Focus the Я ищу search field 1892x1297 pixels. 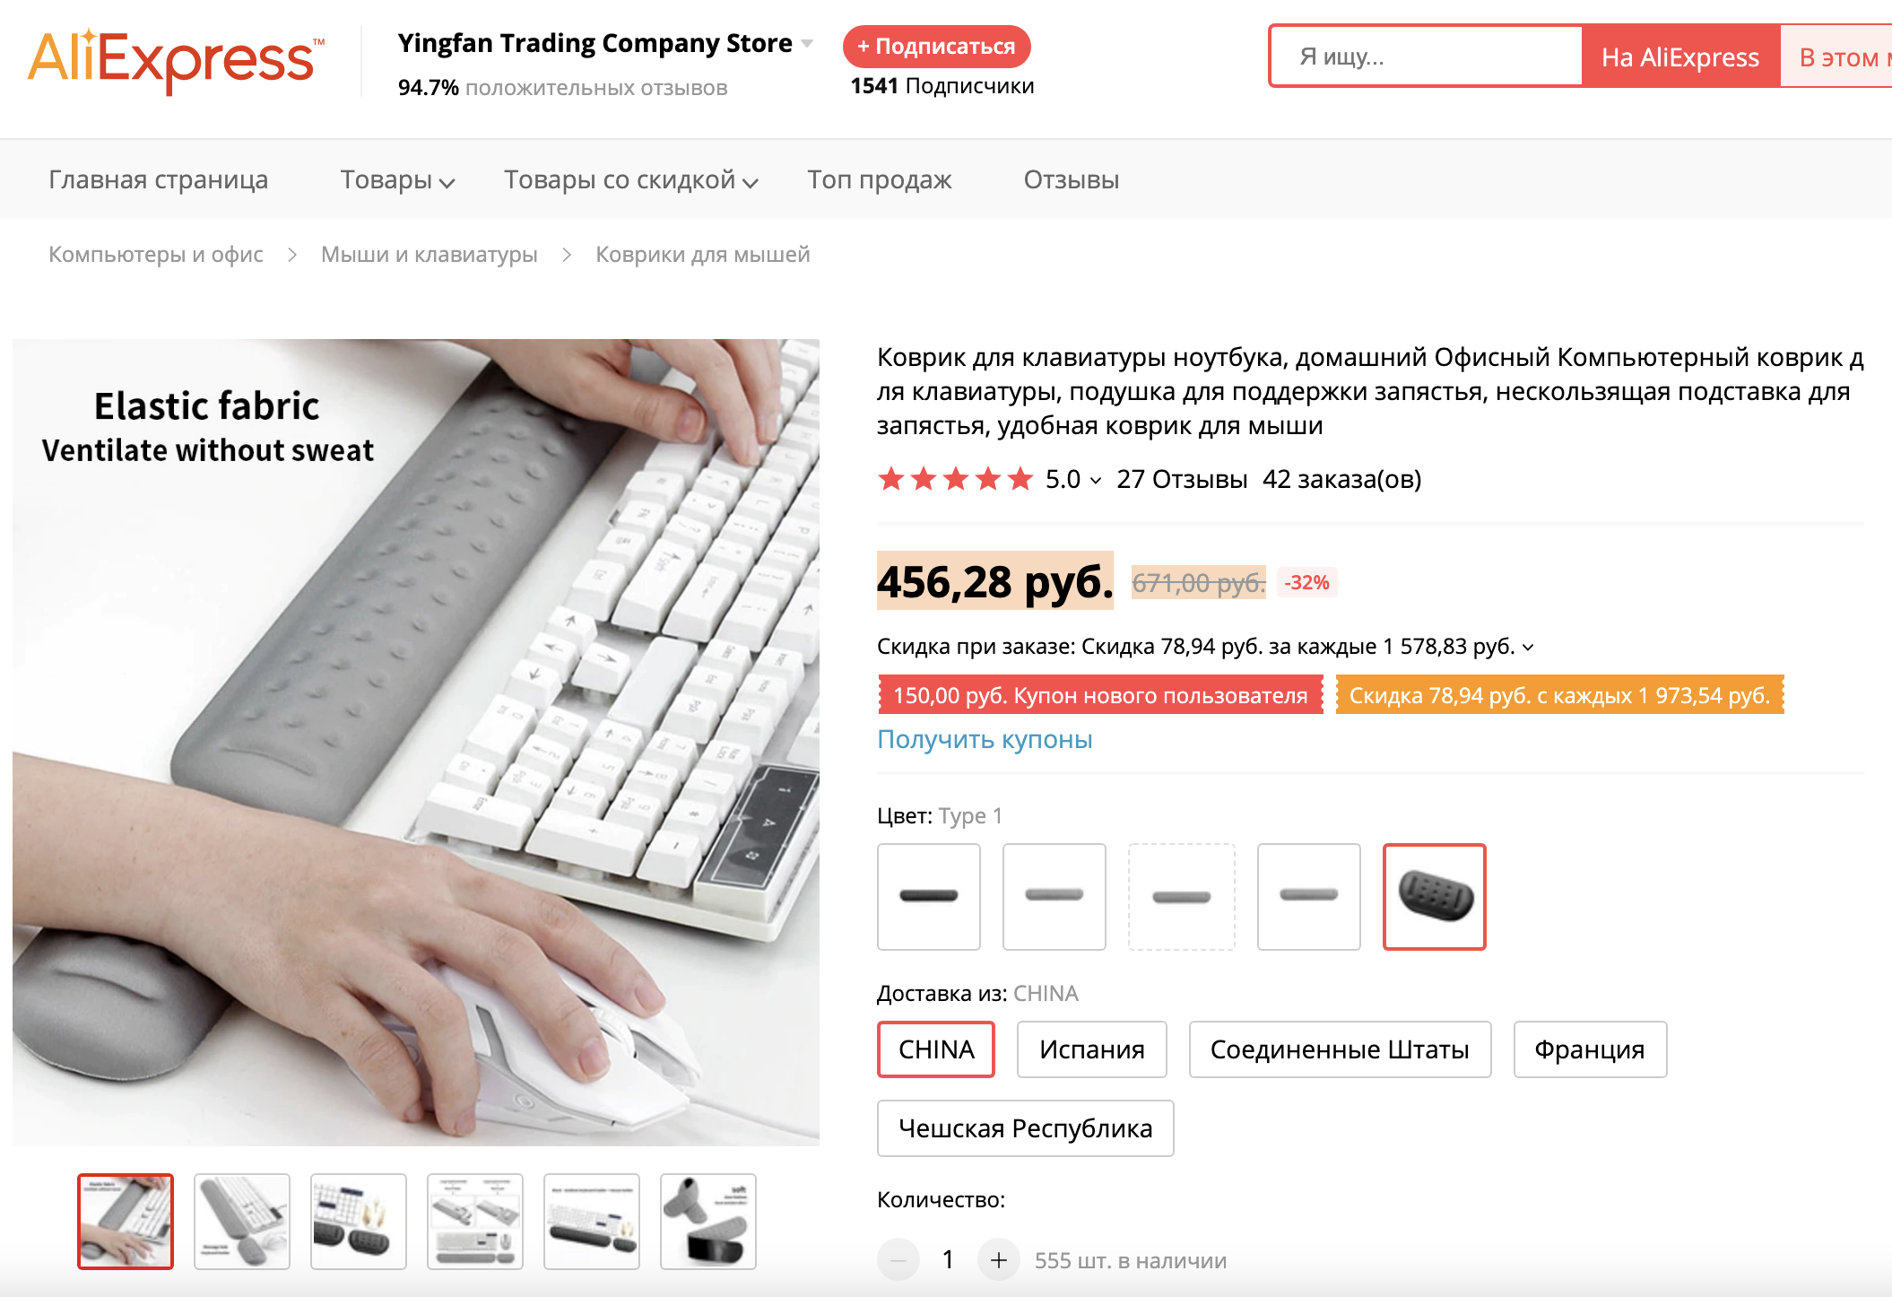1427,57
